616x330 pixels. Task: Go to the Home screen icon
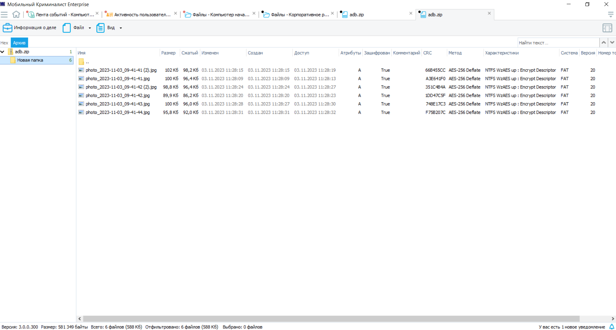pyautogui.click(x=16, y=14)
